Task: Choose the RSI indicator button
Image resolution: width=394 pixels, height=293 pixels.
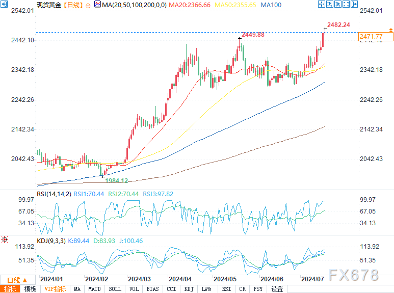Action: (226, 289)
